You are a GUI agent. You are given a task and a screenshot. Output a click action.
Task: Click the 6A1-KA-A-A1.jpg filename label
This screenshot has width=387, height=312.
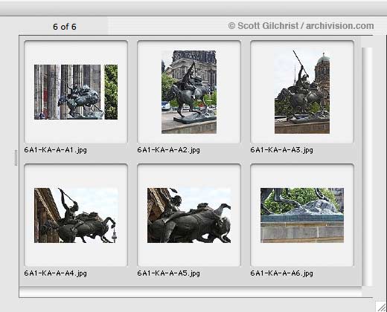(56, 150)
